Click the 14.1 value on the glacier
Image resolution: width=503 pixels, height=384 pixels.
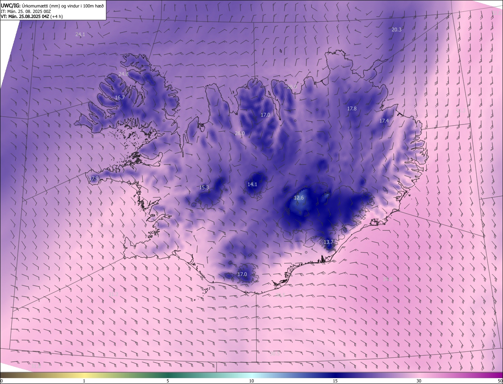pyautogui.click(x=252, y=184)
